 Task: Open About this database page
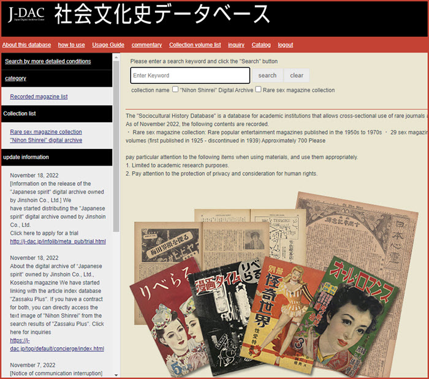point(26,45)
